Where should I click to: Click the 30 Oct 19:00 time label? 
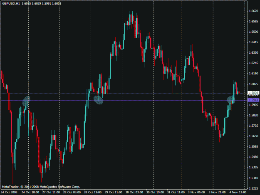click(x=155, y=193)
